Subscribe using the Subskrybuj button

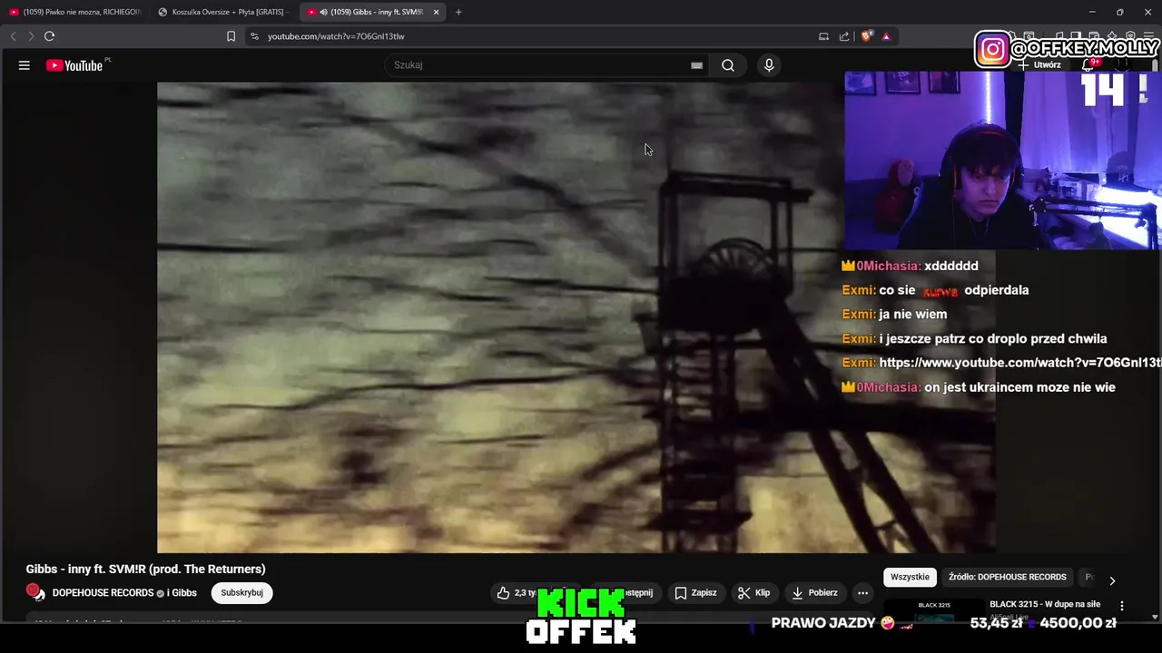pyautogui.click(x=241, y=593)
